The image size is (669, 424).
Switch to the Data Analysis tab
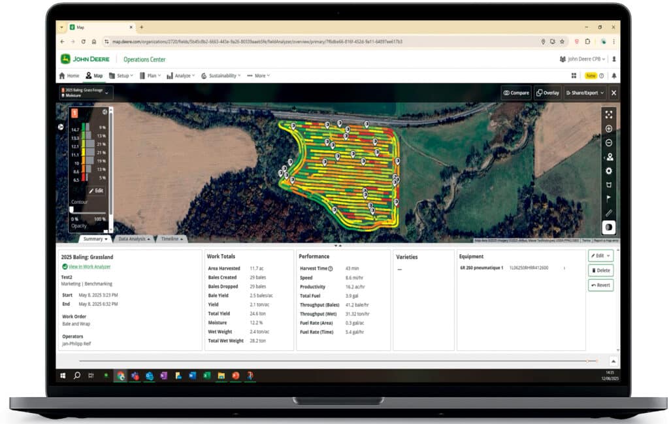[134, 239]
